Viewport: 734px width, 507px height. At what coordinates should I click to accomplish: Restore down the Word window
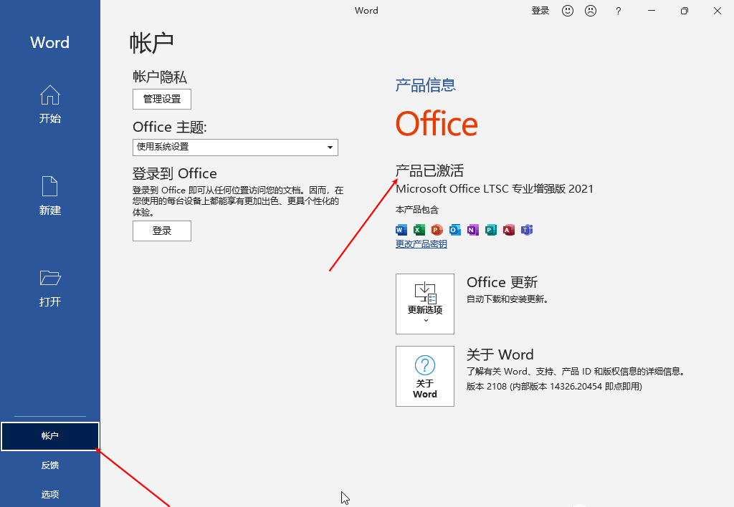(685, 11)
